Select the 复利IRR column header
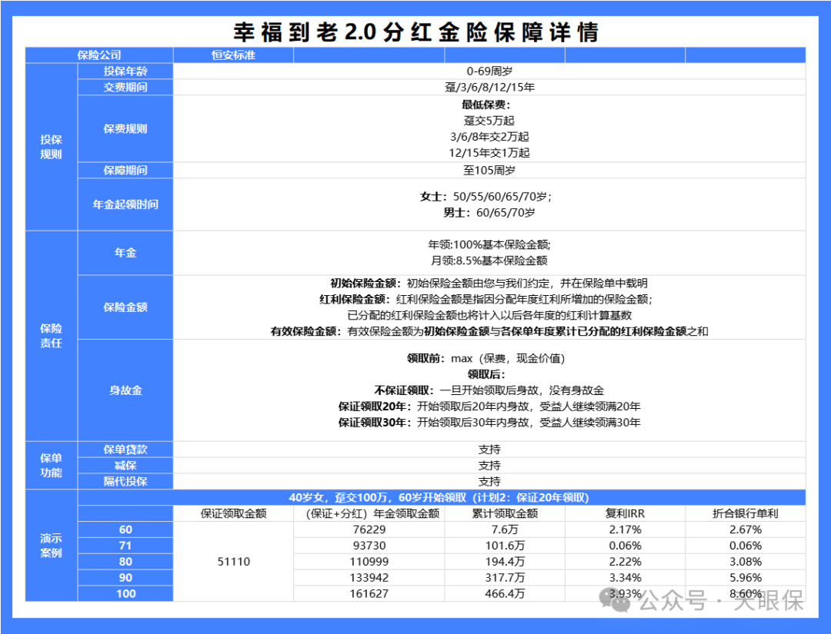Screen dimensions: 831x634 point(623,513)
